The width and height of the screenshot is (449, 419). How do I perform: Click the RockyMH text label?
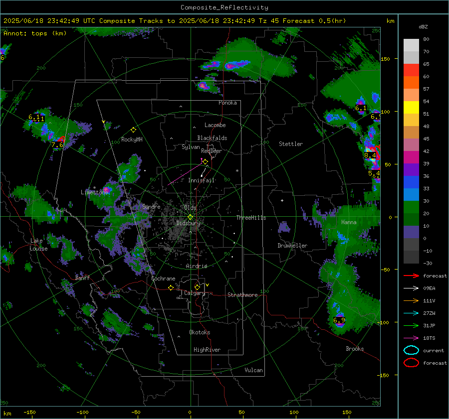(132, 140)
